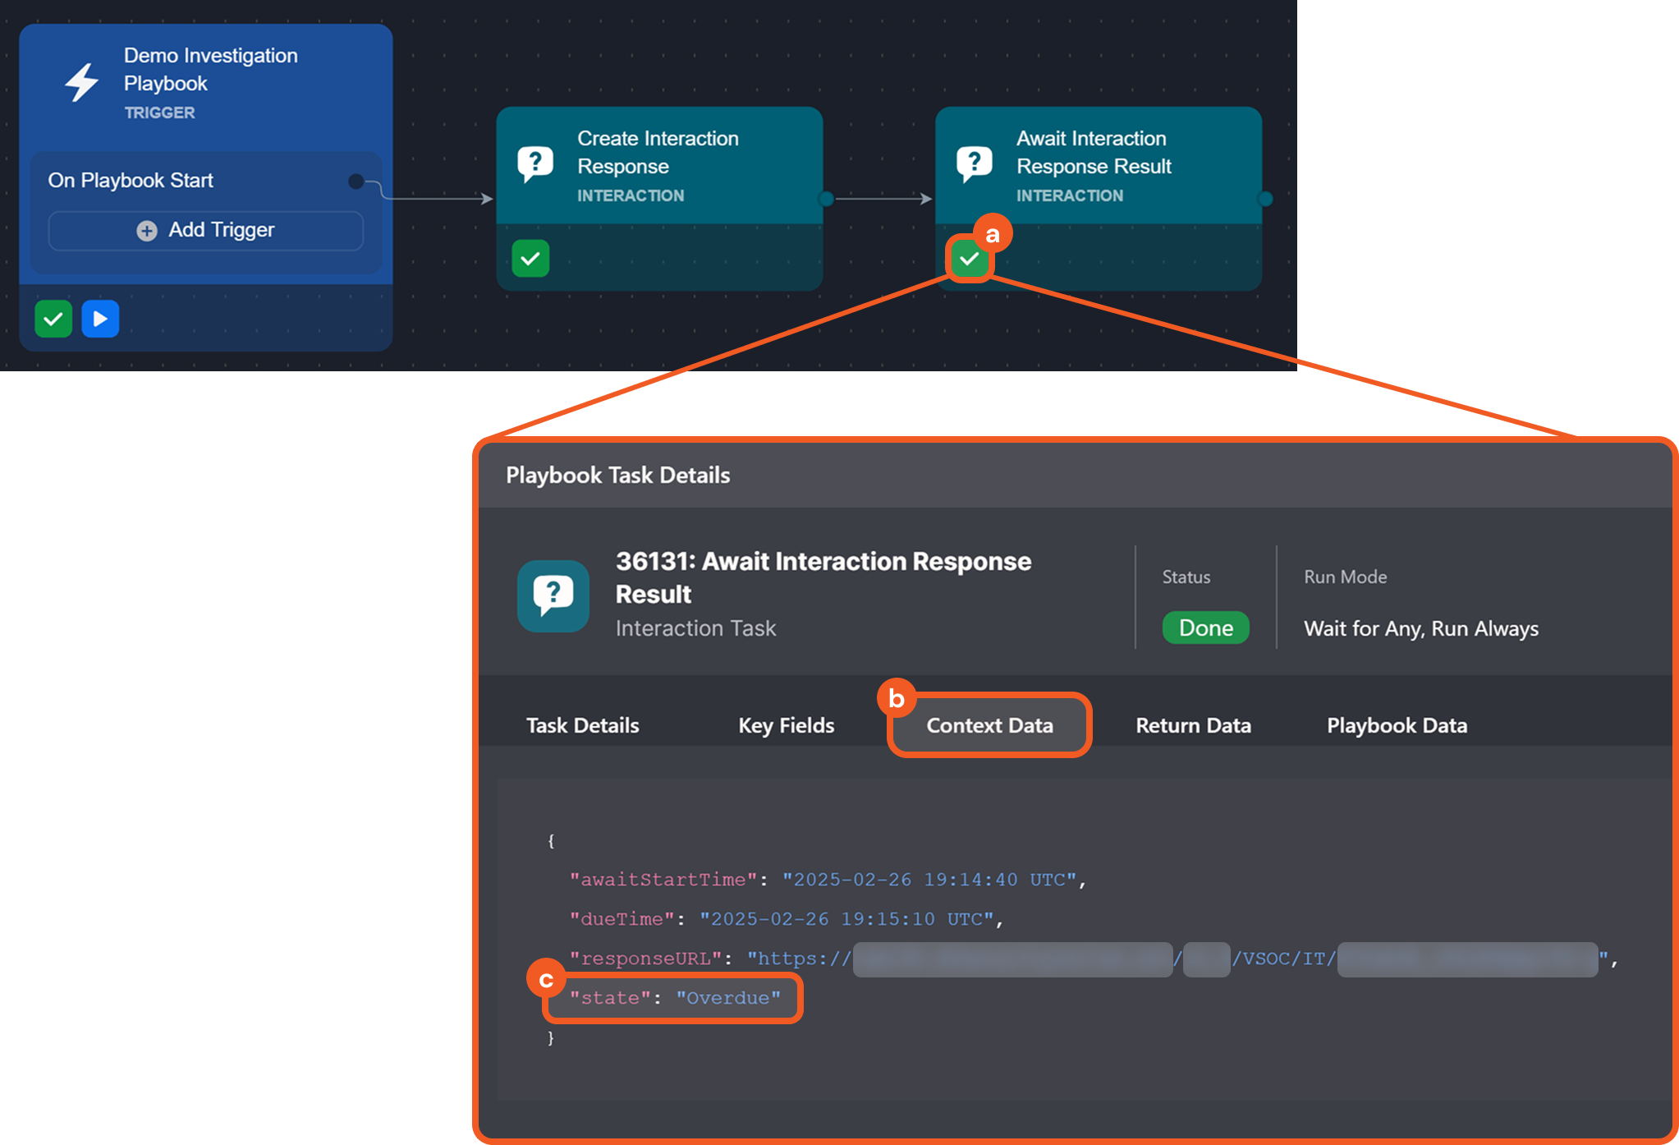
Task: Click output port of Await Interaction Response node
Action: click(1265, 199)
